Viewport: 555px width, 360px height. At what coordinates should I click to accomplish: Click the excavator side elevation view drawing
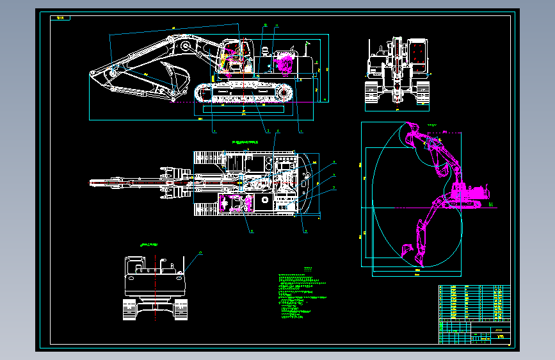202,69
